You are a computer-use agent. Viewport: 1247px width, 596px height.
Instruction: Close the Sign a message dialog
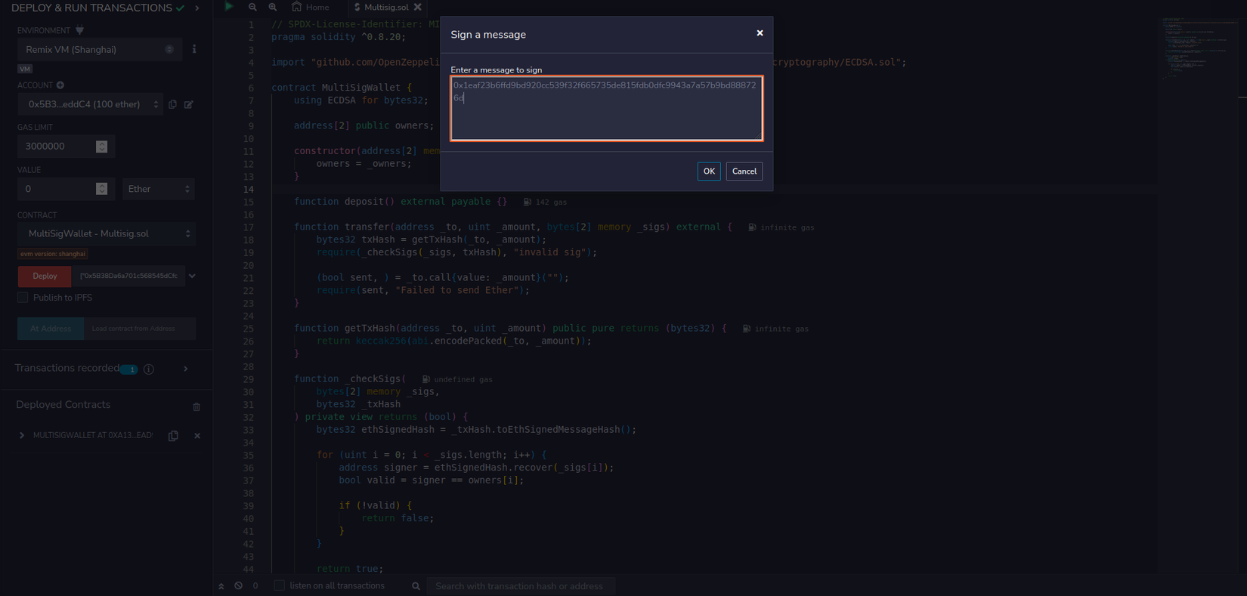pyautogui.click(x=760, y=33)
